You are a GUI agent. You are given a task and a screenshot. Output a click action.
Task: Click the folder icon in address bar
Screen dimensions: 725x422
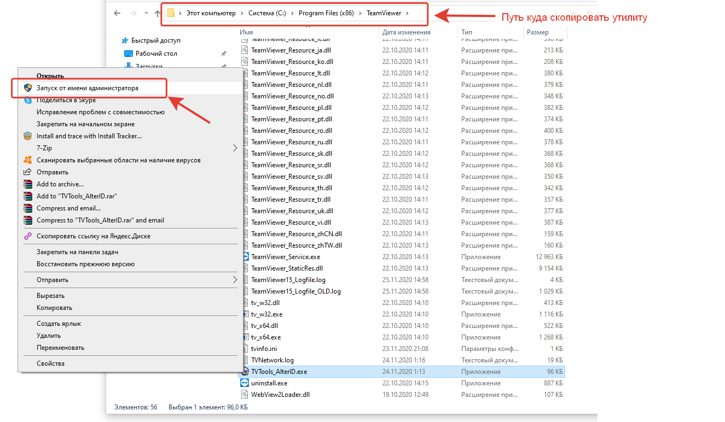(x=171, y=13)
